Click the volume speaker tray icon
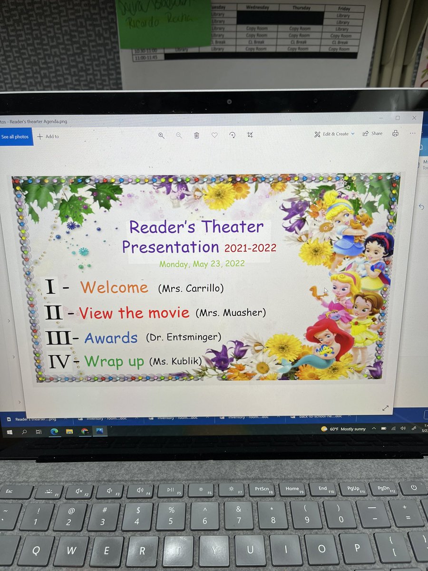 point(403,428)
